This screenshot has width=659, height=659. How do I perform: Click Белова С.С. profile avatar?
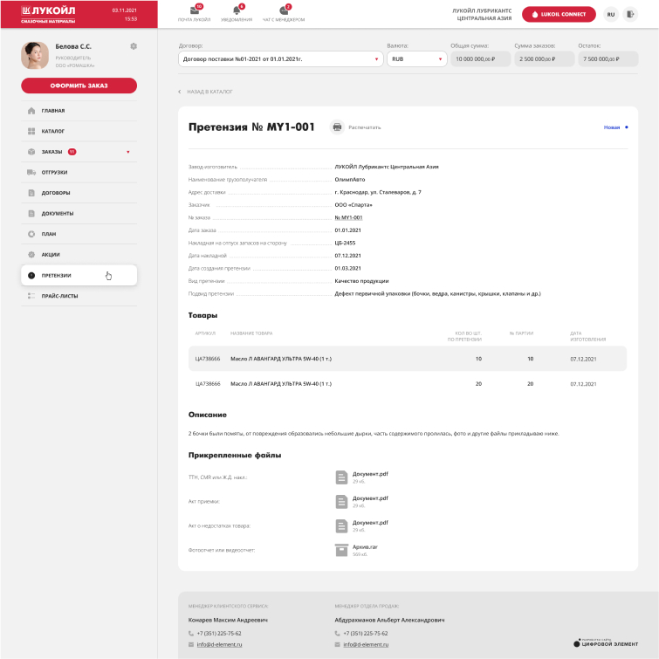(x=35, y=55)
